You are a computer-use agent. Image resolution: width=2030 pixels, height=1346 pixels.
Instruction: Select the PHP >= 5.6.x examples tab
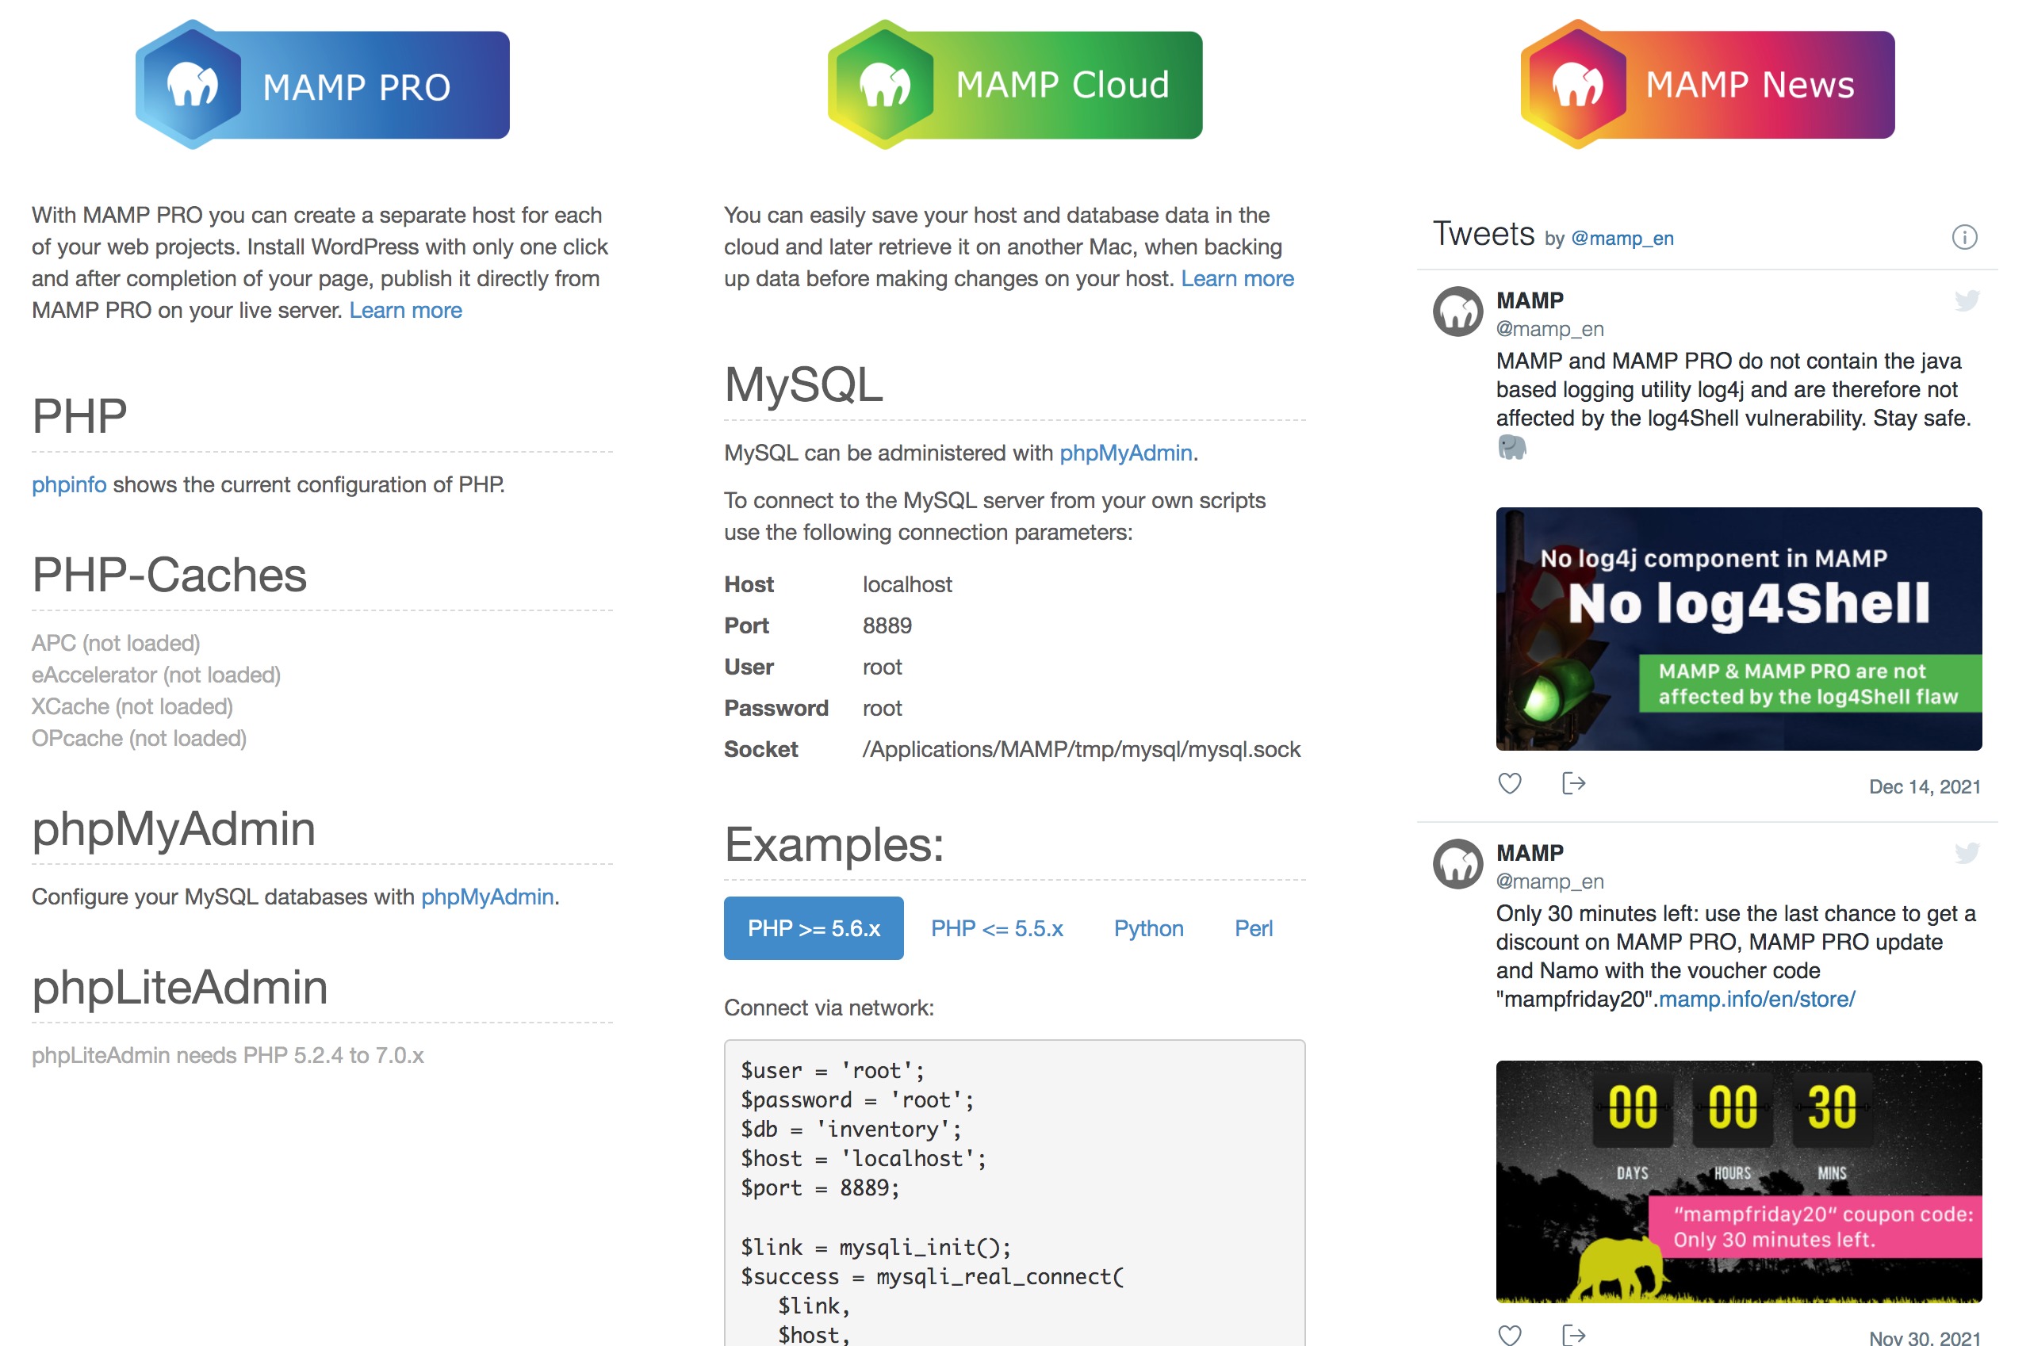(814, 928)
